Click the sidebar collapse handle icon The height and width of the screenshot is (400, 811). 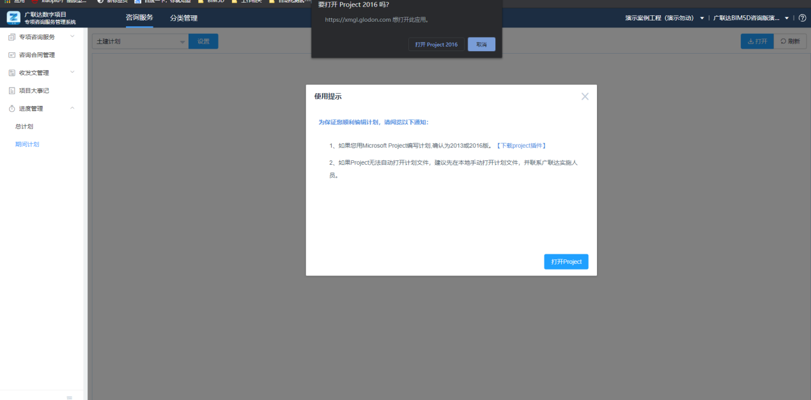70,397
